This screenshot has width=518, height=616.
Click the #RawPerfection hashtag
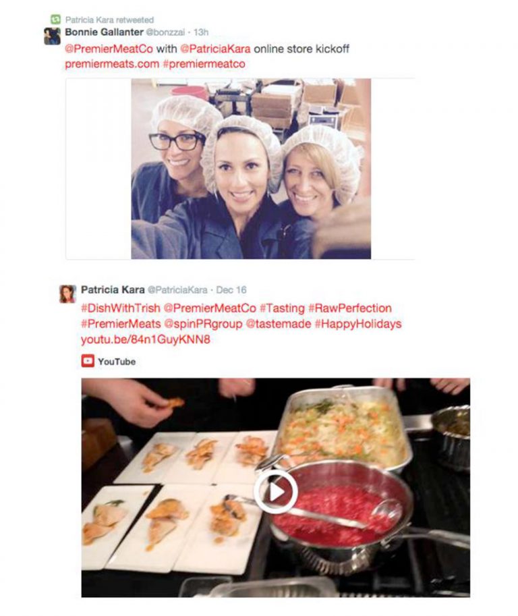350,308
